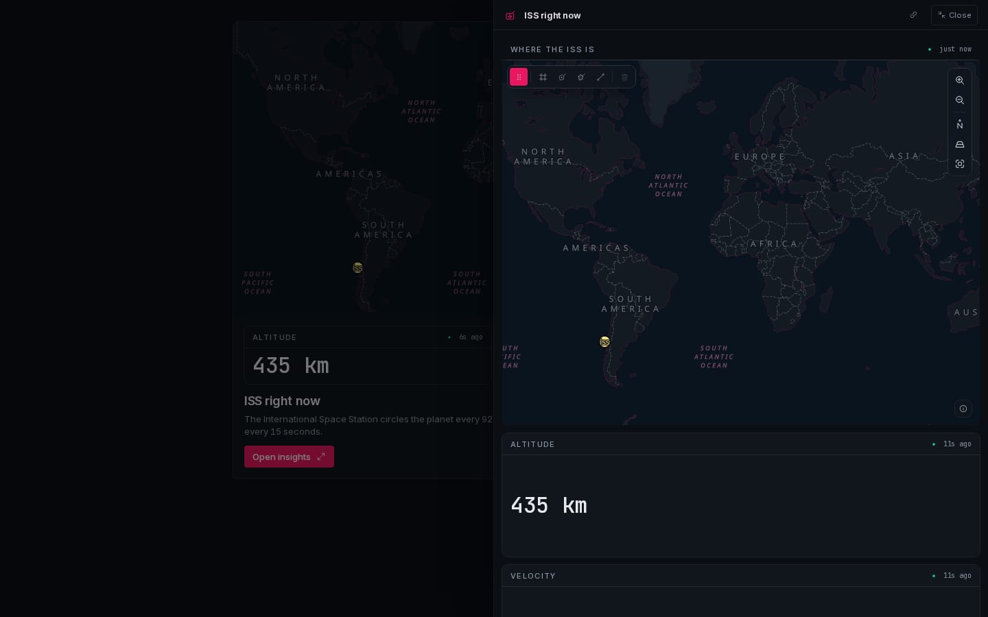
Task: Select the third tool, the first polygon draw icon
Action: pos(562,77)
